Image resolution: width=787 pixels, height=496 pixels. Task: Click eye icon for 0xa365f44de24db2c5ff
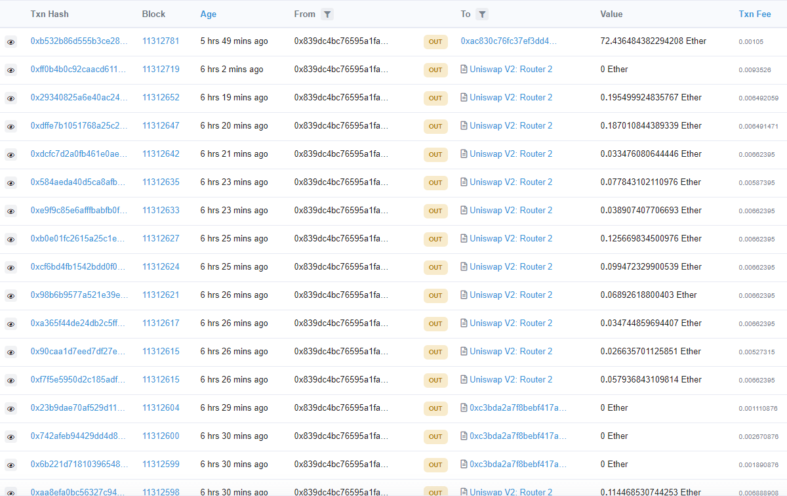pos(10,324)
